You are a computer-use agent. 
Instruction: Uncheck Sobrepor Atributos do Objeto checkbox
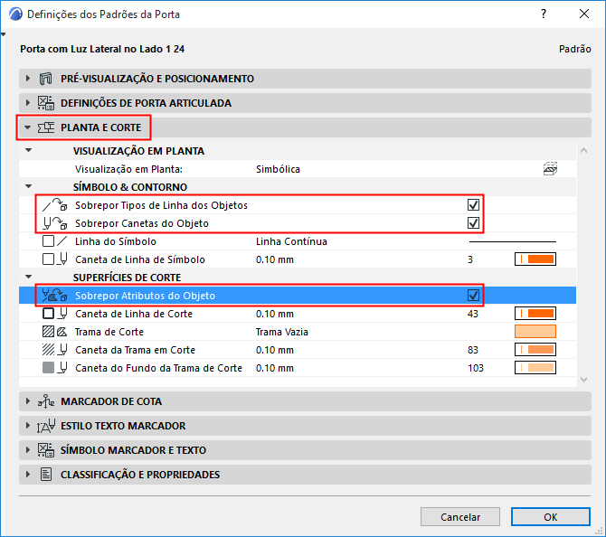pos(473,295)
